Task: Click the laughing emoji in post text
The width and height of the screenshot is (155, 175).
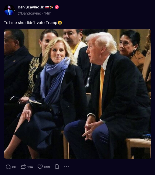Action: point(60,23)
